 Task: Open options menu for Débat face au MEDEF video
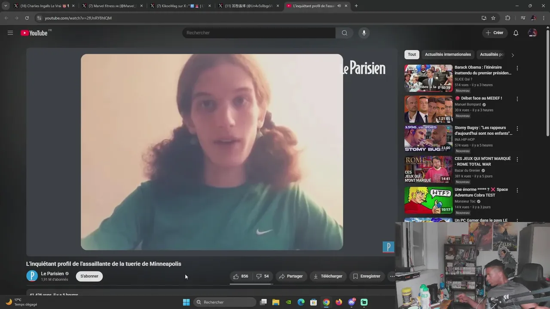point(517,99)
